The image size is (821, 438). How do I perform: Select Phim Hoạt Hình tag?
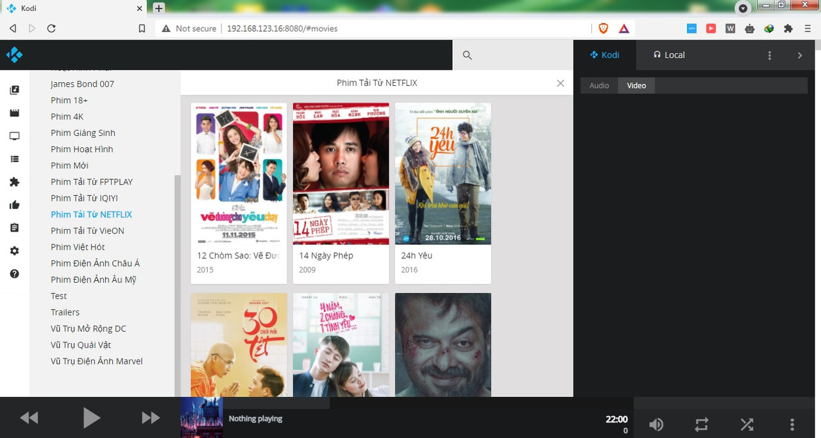[82, 149]
